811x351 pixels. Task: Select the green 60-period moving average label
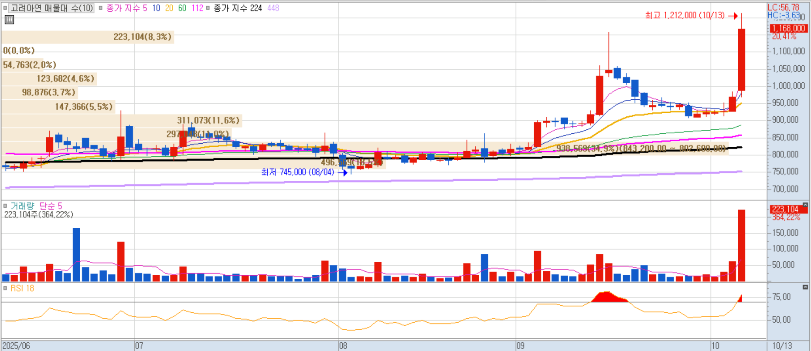click(182, 8)
